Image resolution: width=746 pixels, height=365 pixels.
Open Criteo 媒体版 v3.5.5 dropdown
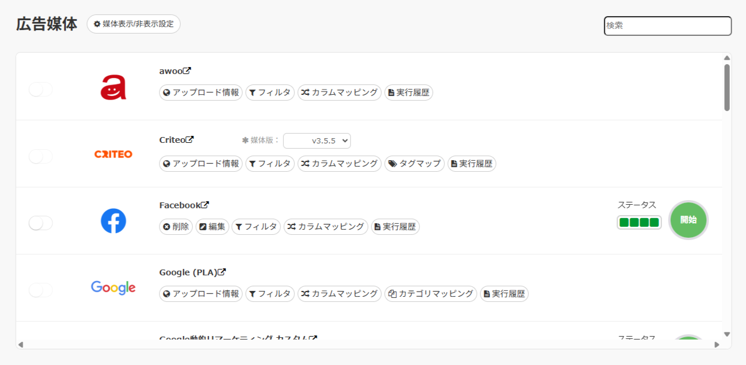click(x=317, y=141)
